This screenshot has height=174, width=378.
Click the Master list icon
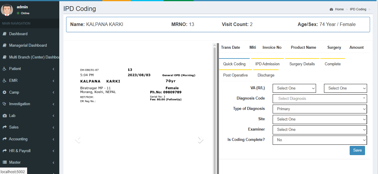(x=4, y=162)
